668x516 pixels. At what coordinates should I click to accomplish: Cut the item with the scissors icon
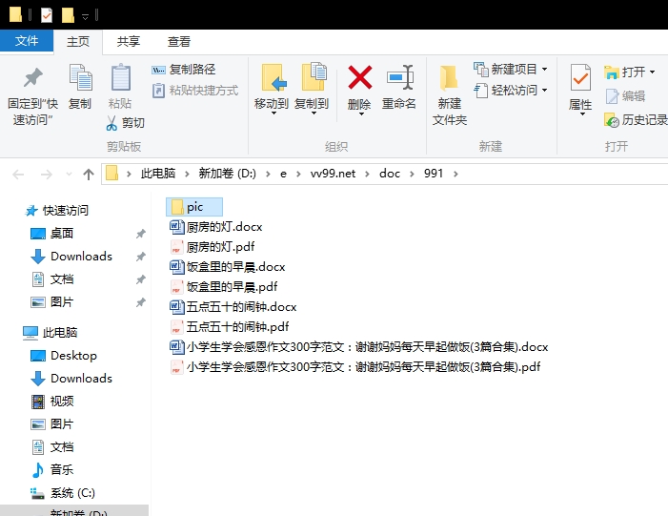[x=125, y=123]
